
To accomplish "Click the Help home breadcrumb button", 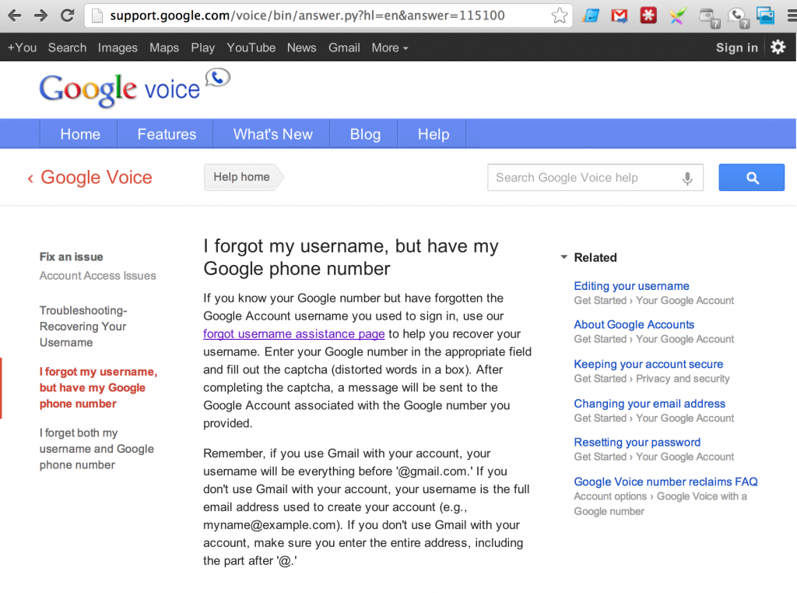I will coord(243,177).
